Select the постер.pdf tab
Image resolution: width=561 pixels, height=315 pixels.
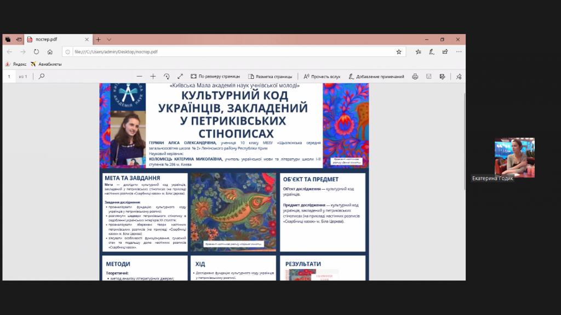click(x=58, y=39)
